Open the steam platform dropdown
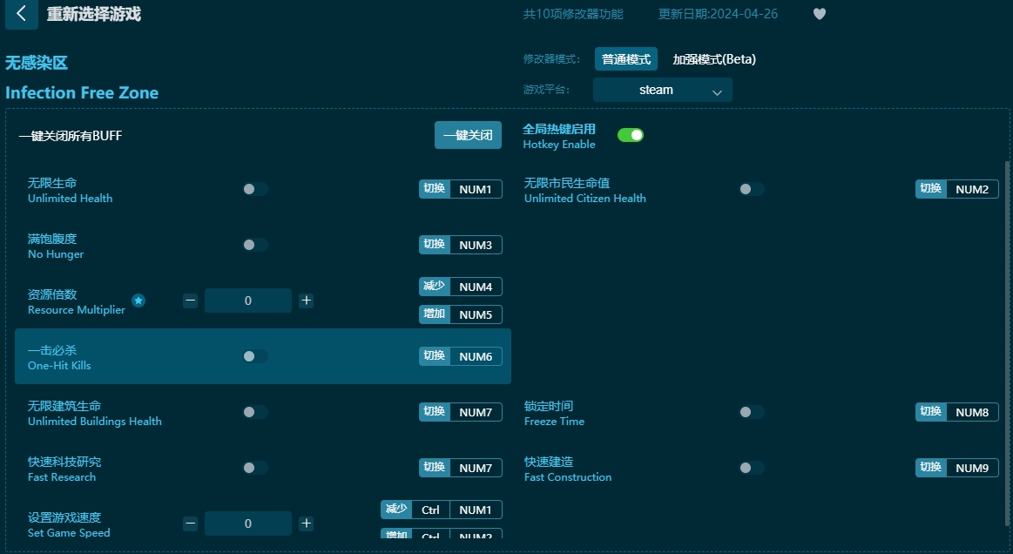Viewport: 1013px width, 554px height. (662, 90)
